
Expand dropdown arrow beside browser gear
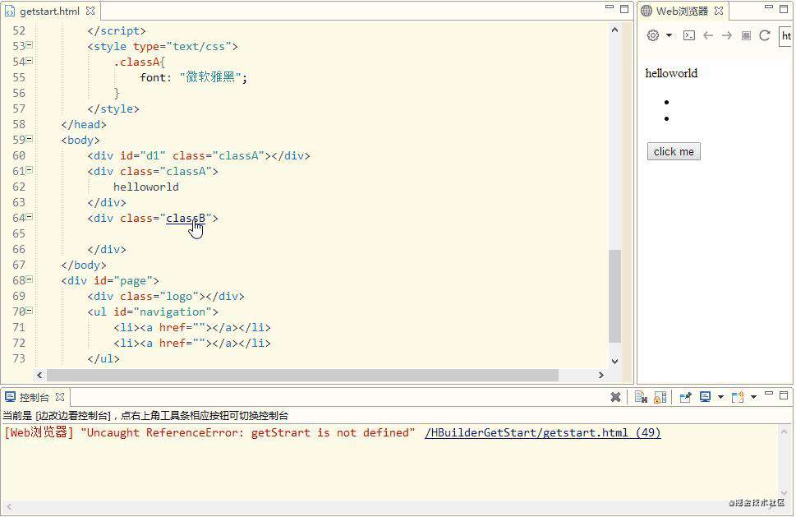669,35
